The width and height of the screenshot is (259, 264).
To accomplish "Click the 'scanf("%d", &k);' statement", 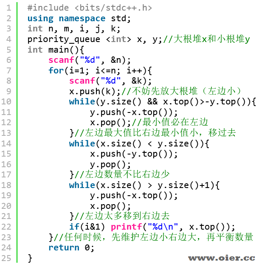I will click(110, 81).
